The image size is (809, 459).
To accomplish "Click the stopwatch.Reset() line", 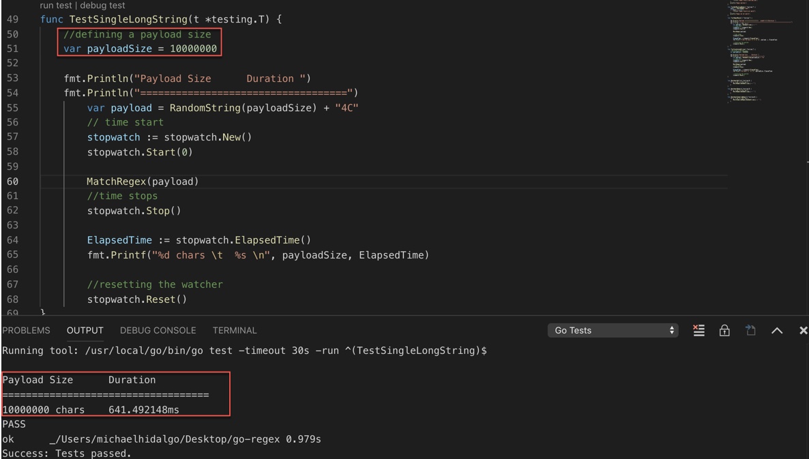I will [x=136, y=299].
